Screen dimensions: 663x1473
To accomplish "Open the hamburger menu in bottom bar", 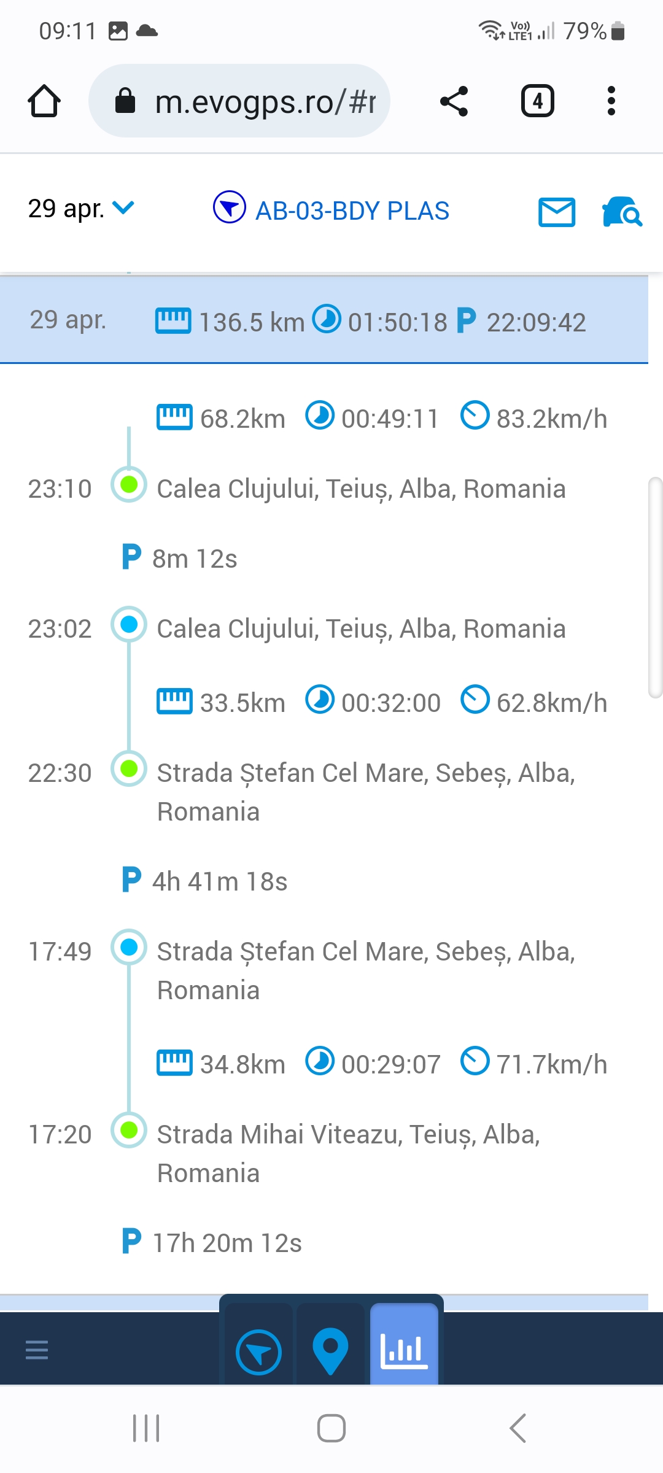I will point(37,1350).
